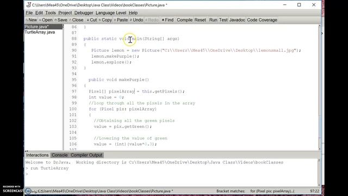Click the Pixel[] pixelArray declaration line
Viewport: 348px width, 196px height.
(x=136, y=91)
